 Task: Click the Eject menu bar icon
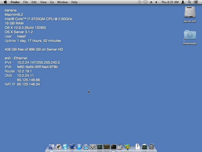(x=151, y=2)
